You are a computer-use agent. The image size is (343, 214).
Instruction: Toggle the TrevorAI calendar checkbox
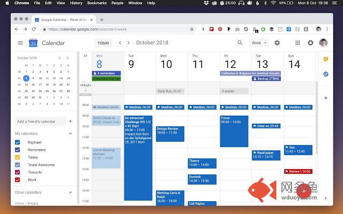18,172
